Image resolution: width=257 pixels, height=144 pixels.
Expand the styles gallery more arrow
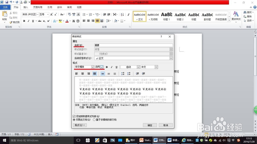point(229,20)
